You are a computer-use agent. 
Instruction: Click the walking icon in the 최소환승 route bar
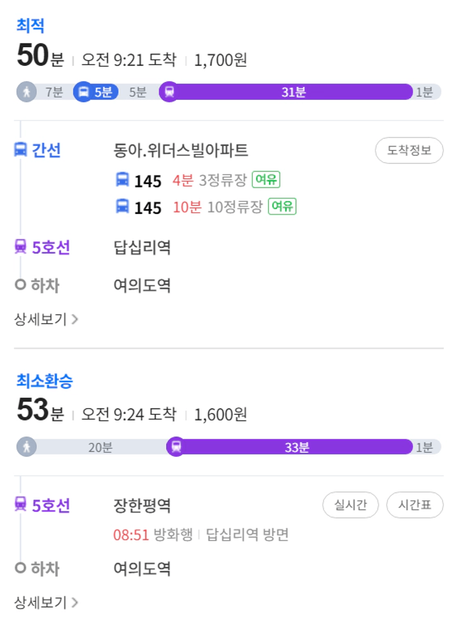tap(26, 447)
